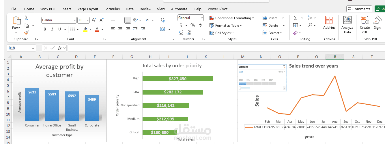Toggle Italic formatting
Viewport: 385px width, 144px height.
[52, 29]
